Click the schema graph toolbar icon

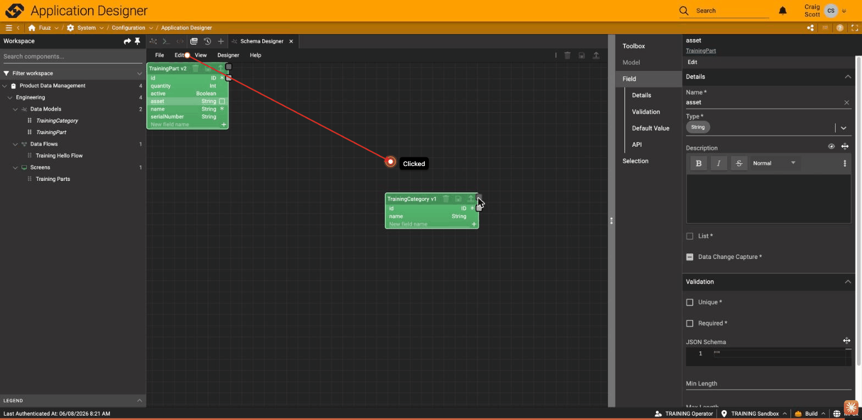point(153,41)
